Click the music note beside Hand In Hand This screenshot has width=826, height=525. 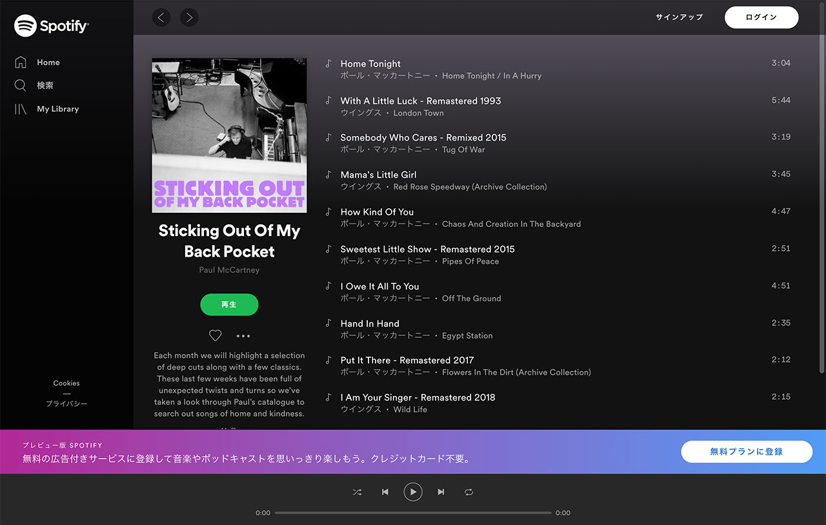[328, 323]
